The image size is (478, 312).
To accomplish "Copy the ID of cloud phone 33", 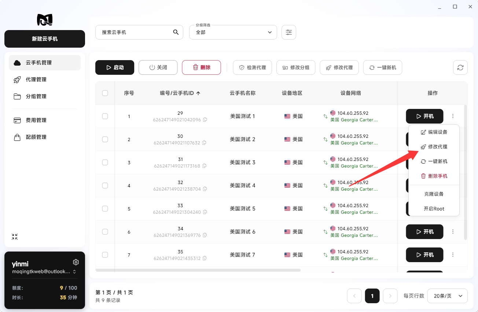I will tap(205, 212).
